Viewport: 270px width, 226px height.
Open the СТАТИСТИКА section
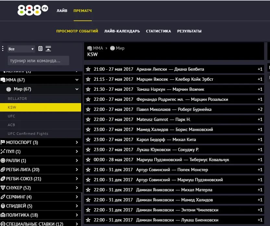[158, 31]
